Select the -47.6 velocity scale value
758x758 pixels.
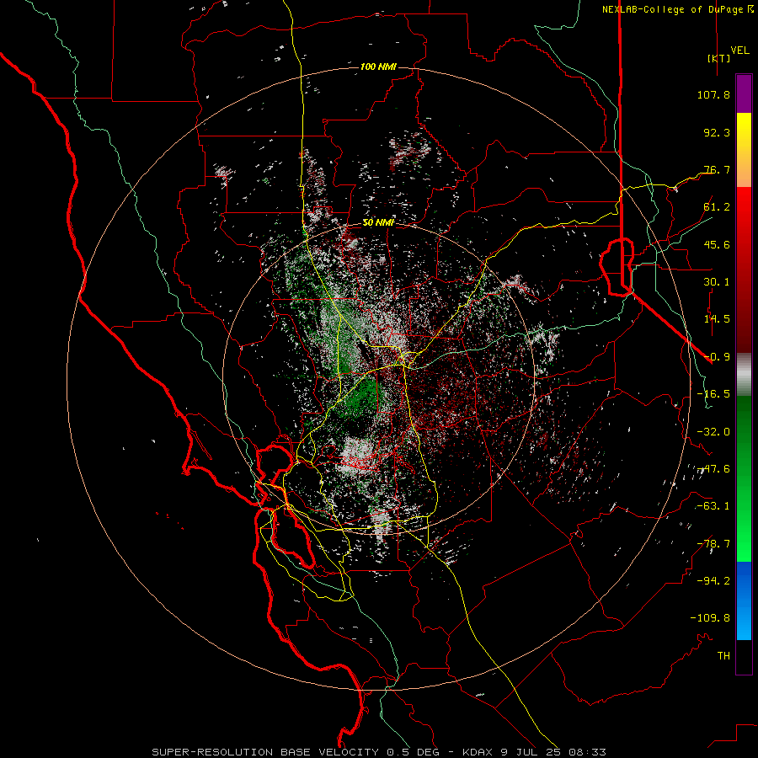coord(713,469)
